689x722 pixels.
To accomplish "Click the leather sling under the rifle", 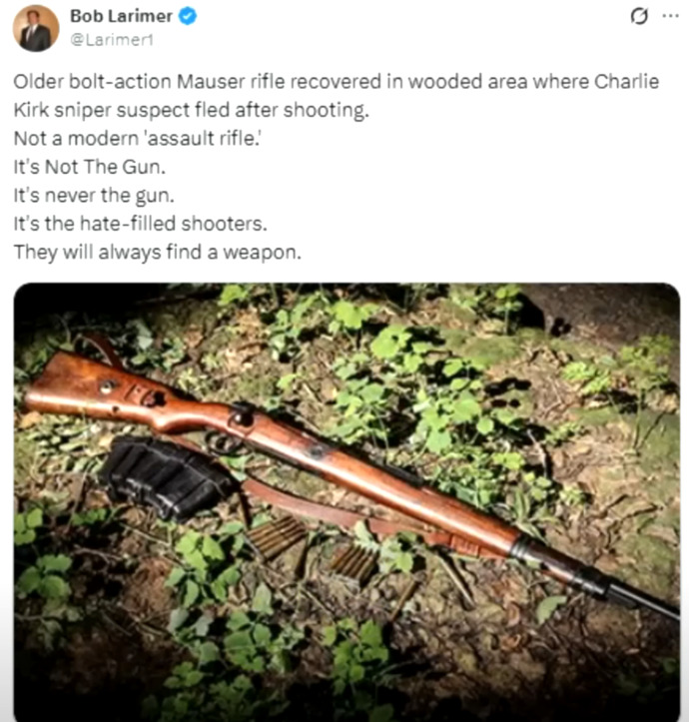I will 339,509.
